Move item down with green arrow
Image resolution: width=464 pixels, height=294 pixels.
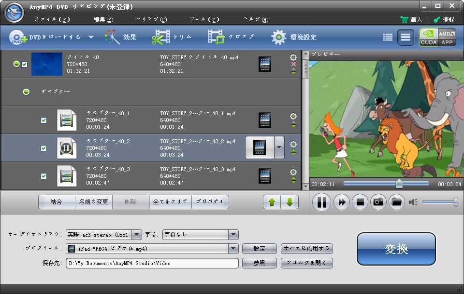tap(290, 202)
